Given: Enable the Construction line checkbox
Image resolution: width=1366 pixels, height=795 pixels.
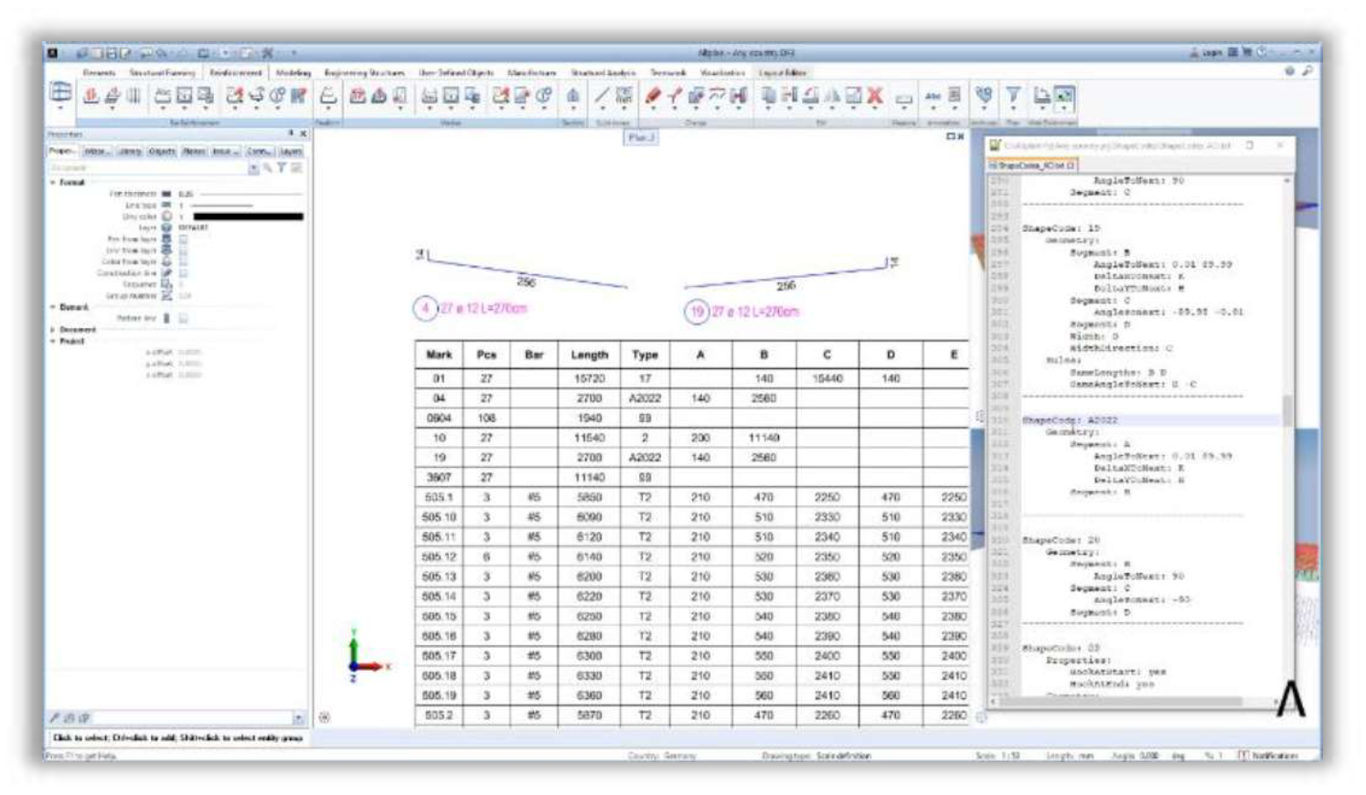Looking at the screenshot, I should click(x=183, y=272).
